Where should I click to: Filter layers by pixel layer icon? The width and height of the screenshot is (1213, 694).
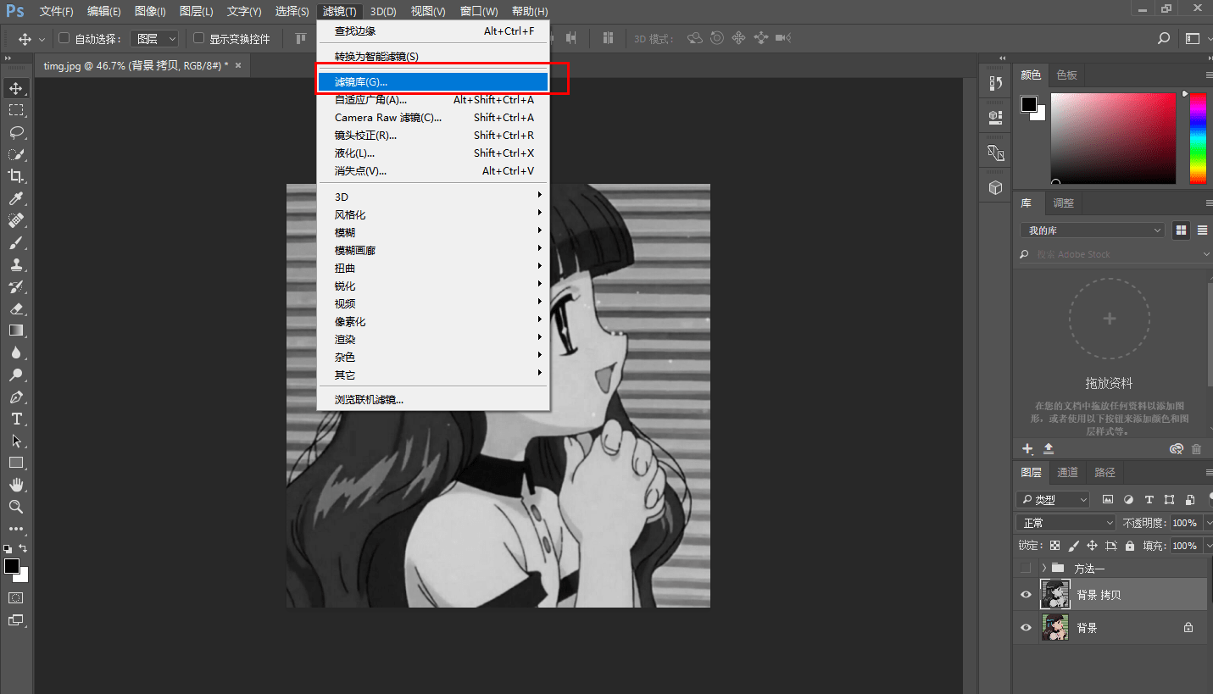point(1108,500)
